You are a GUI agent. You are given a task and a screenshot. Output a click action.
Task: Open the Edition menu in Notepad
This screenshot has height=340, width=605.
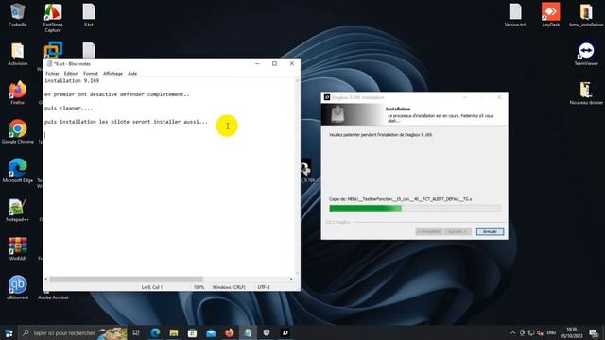[71, 74]
